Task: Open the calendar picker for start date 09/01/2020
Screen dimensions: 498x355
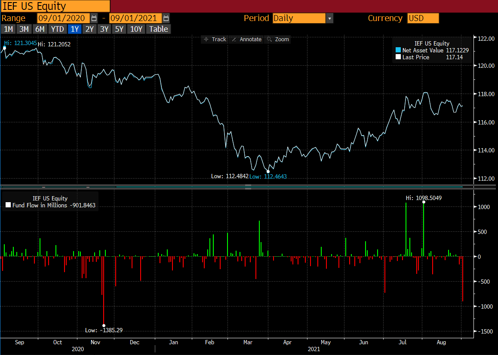Action: coord(94,18)
